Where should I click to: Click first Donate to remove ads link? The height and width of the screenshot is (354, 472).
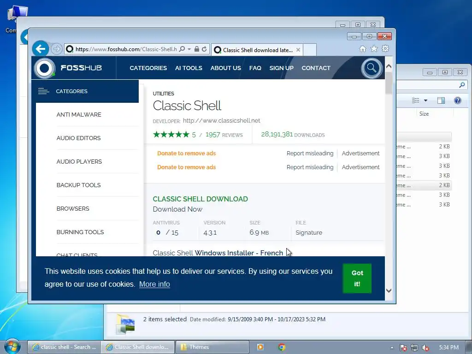click(x=186, y=153)
